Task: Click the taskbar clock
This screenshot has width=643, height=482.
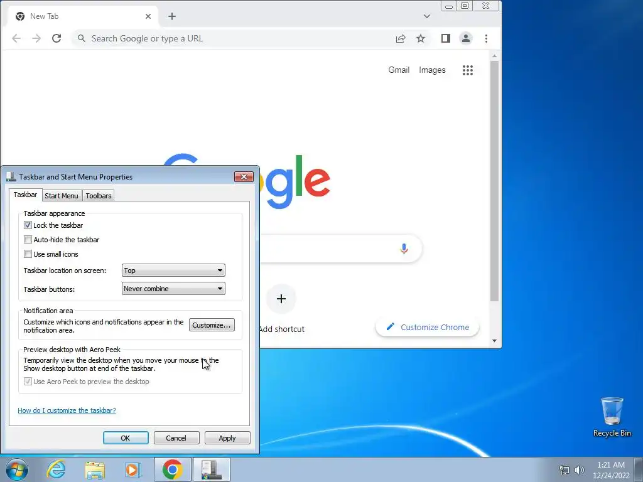Action: coord(611,470)
